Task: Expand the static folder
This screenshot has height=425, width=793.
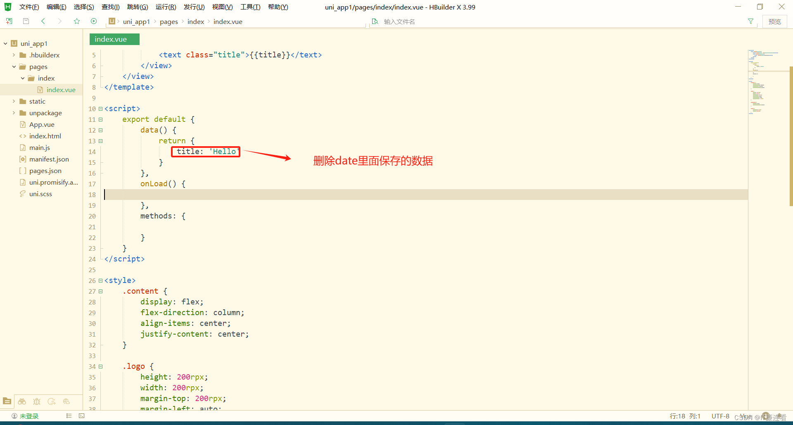Action: click(14, 101)
